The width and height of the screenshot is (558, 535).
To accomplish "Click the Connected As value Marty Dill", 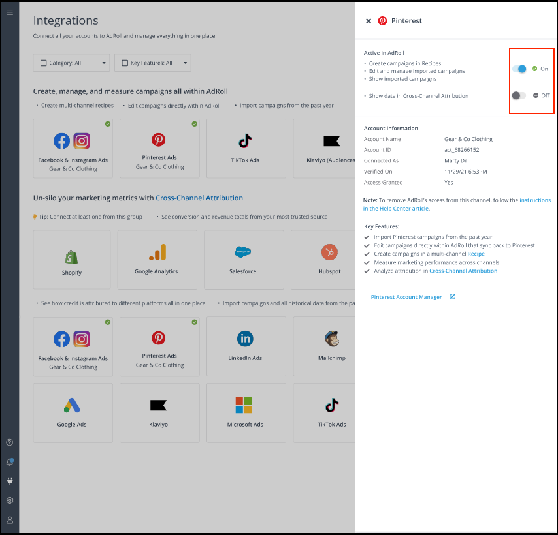I will [457, 160].
